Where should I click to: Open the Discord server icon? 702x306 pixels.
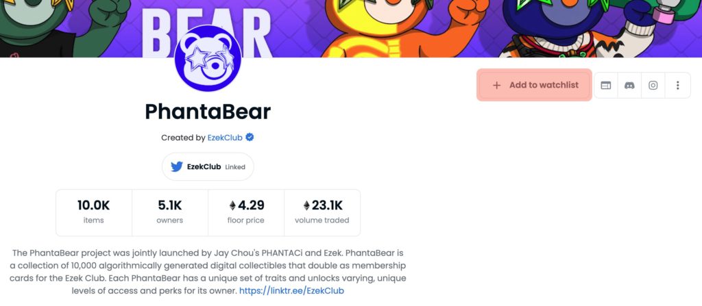click(x=629, y=85)
